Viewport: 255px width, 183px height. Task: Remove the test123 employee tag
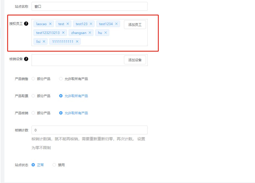coord(91,24)
